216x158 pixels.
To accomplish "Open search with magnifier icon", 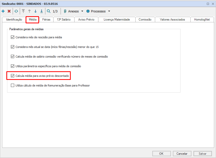I will 49,11.
